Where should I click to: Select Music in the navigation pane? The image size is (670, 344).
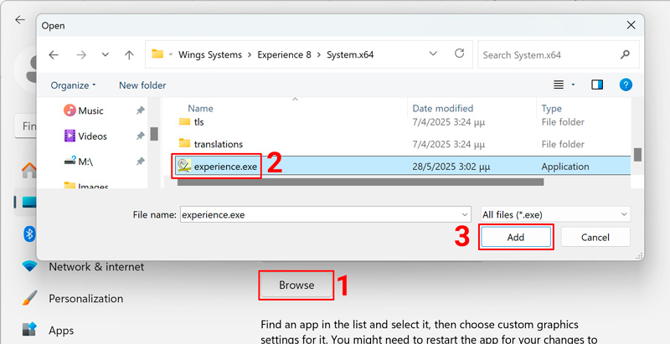[x=90, y=110]
